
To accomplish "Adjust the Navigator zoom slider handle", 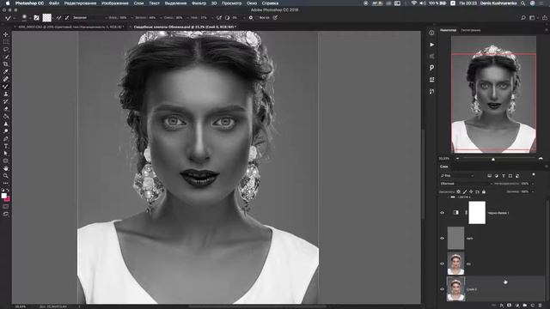I will click(493, 159).
